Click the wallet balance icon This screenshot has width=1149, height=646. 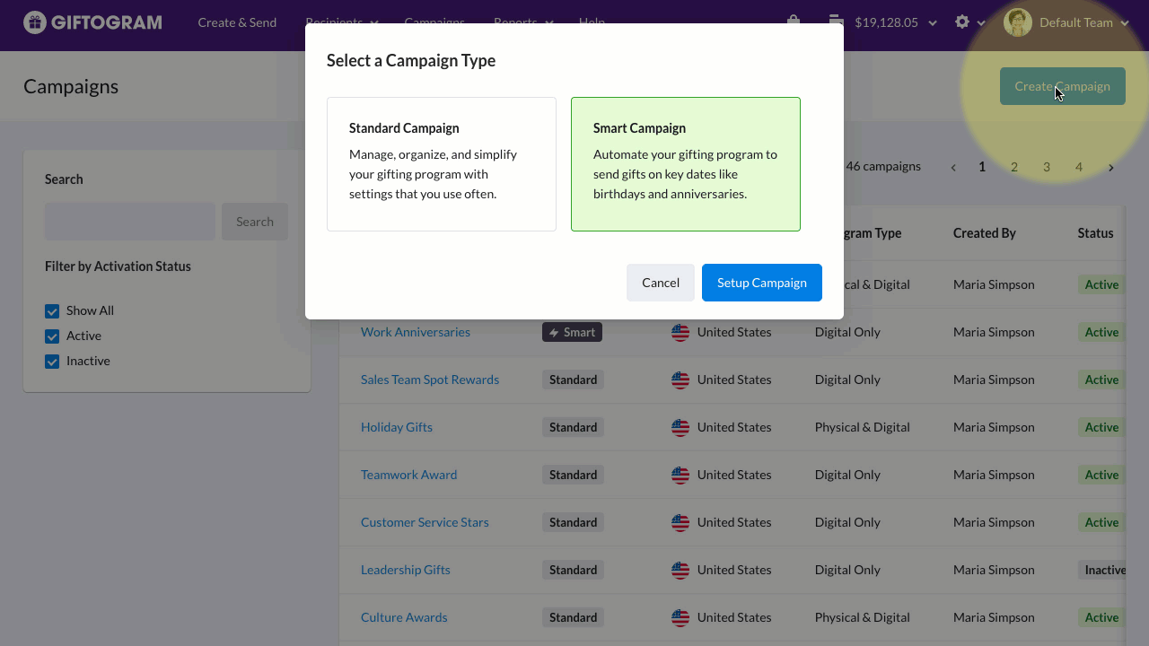[x=837, y=22]
